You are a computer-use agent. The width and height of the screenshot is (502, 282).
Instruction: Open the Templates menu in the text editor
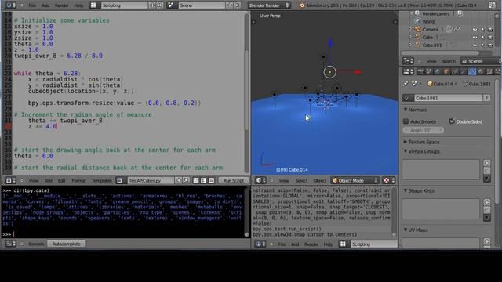click(x=102, y=180)
